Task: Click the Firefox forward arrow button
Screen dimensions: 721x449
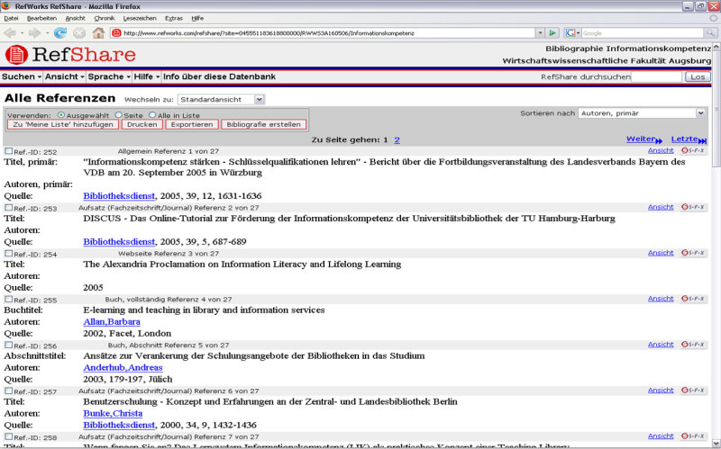Action: click(34, 32)
